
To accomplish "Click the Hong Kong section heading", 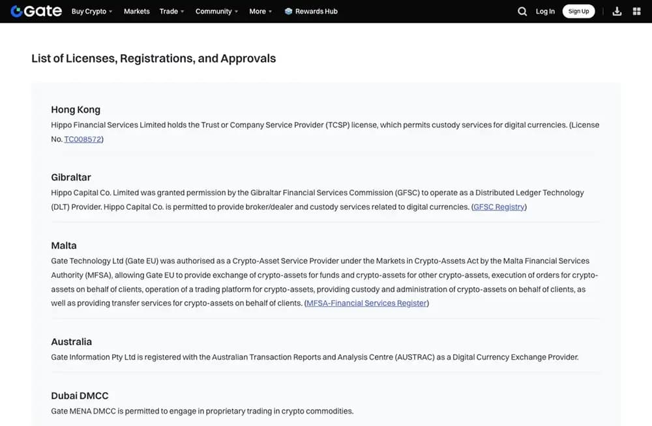I will [76, 109].
